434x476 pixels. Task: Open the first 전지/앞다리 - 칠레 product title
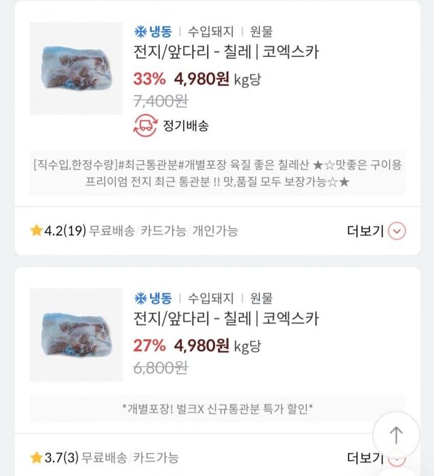coord(226,52)
